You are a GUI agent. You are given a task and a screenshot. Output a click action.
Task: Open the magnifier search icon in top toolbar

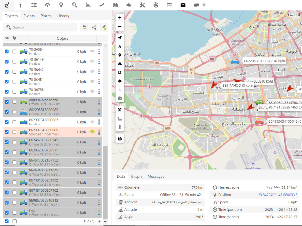click(75, 5)
